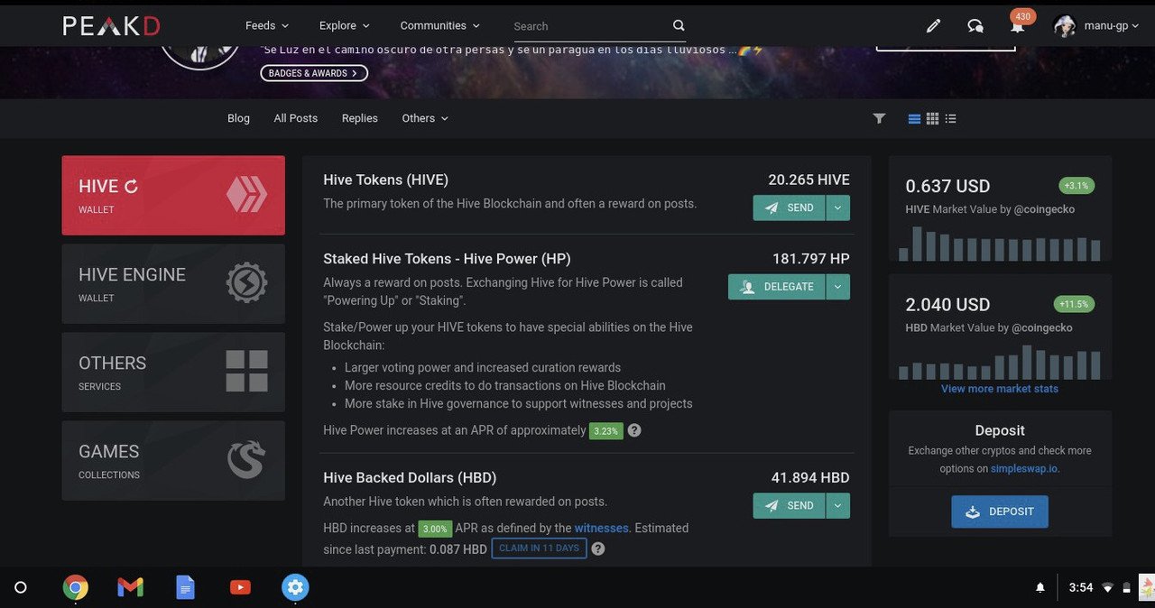The image size is (1155, 608).
Task: Switch to the grid view icon
Action: point(932,118)
